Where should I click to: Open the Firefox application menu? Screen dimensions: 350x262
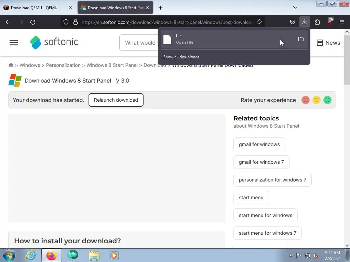tap(342, 22)
